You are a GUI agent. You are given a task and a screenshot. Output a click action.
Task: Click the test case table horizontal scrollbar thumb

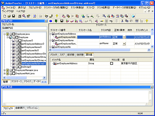point(91,50)
